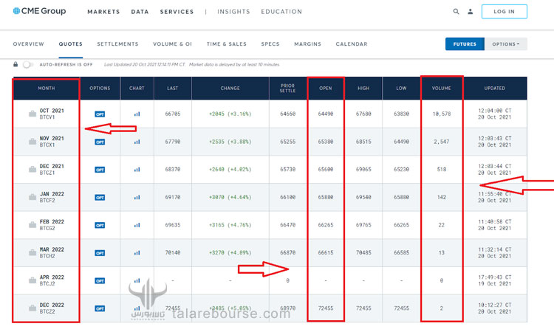
Task: Open briefcase icon for APR 2022
Action: click(x=33, y=280)
